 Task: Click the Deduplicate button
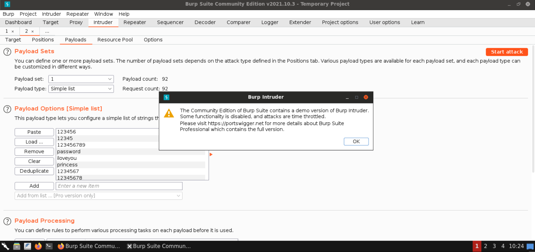pyautogui.click(x=34, y=171)
